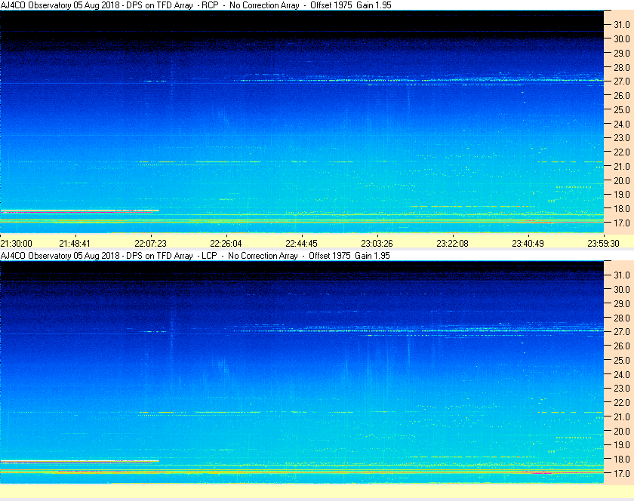This screenshot has height=501, width=634.
Task: Click inside the RCP spectrogram plot
Action: pos(302,121)
